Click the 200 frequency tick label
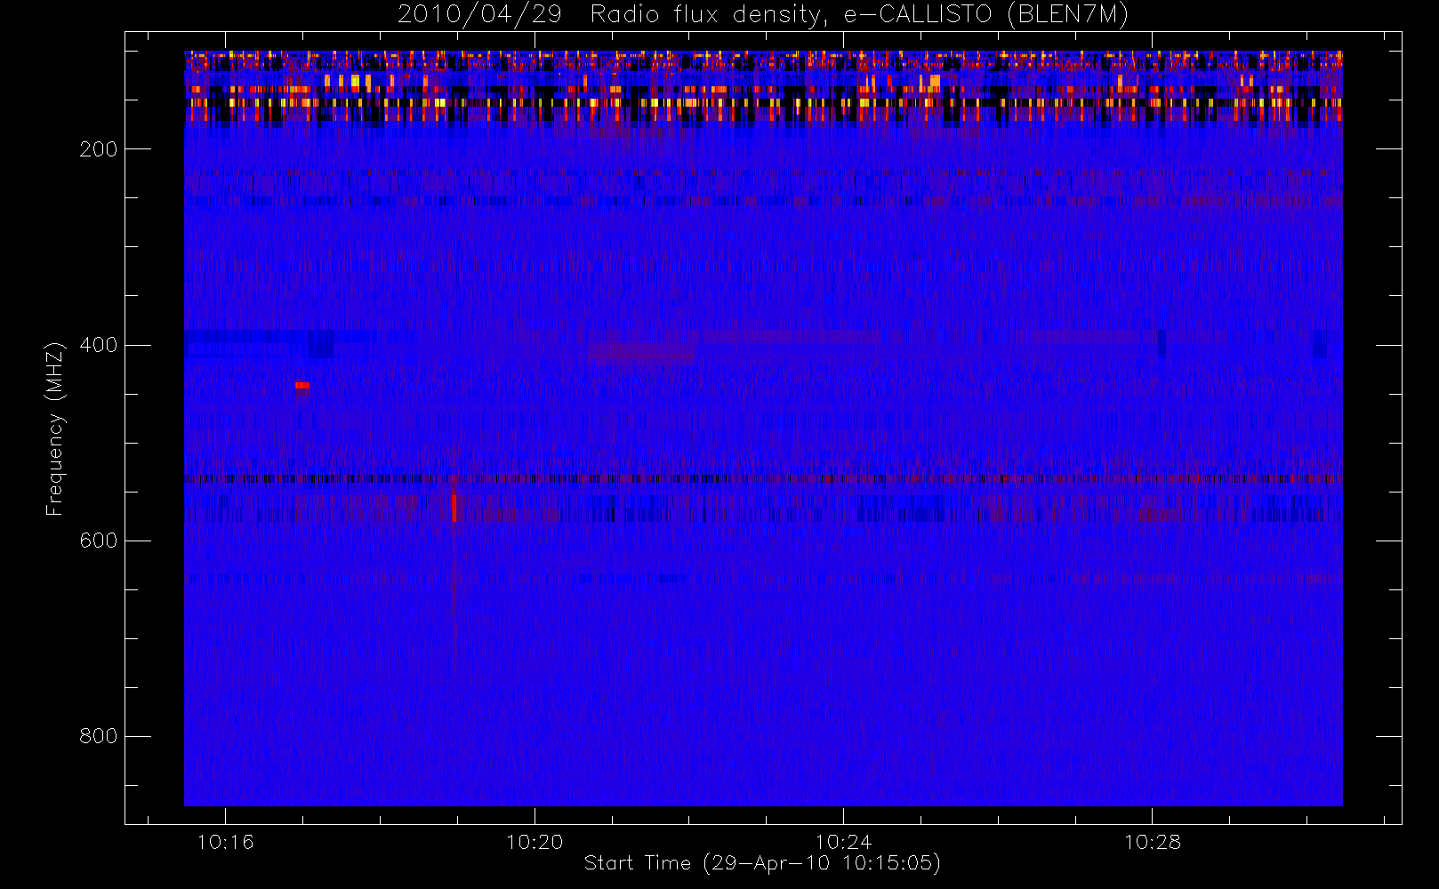The image size is (1439, 889). point(98,149)
